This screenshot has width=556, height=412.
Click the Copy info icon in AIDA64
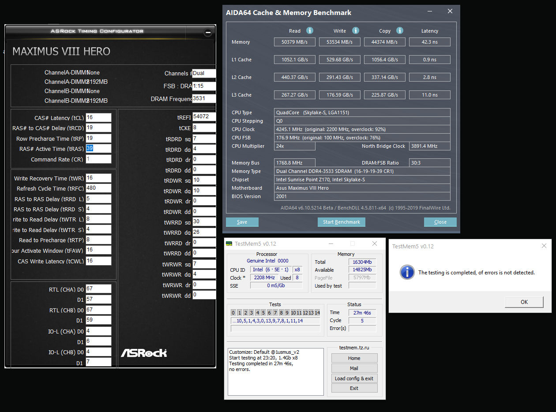400,30
